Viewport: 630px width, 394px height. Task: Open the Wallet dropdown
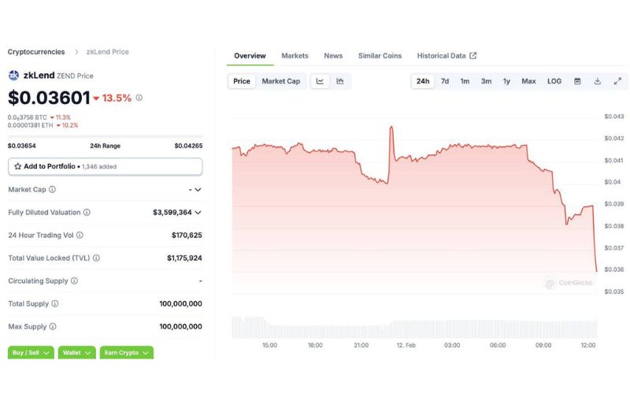point(77,352)
